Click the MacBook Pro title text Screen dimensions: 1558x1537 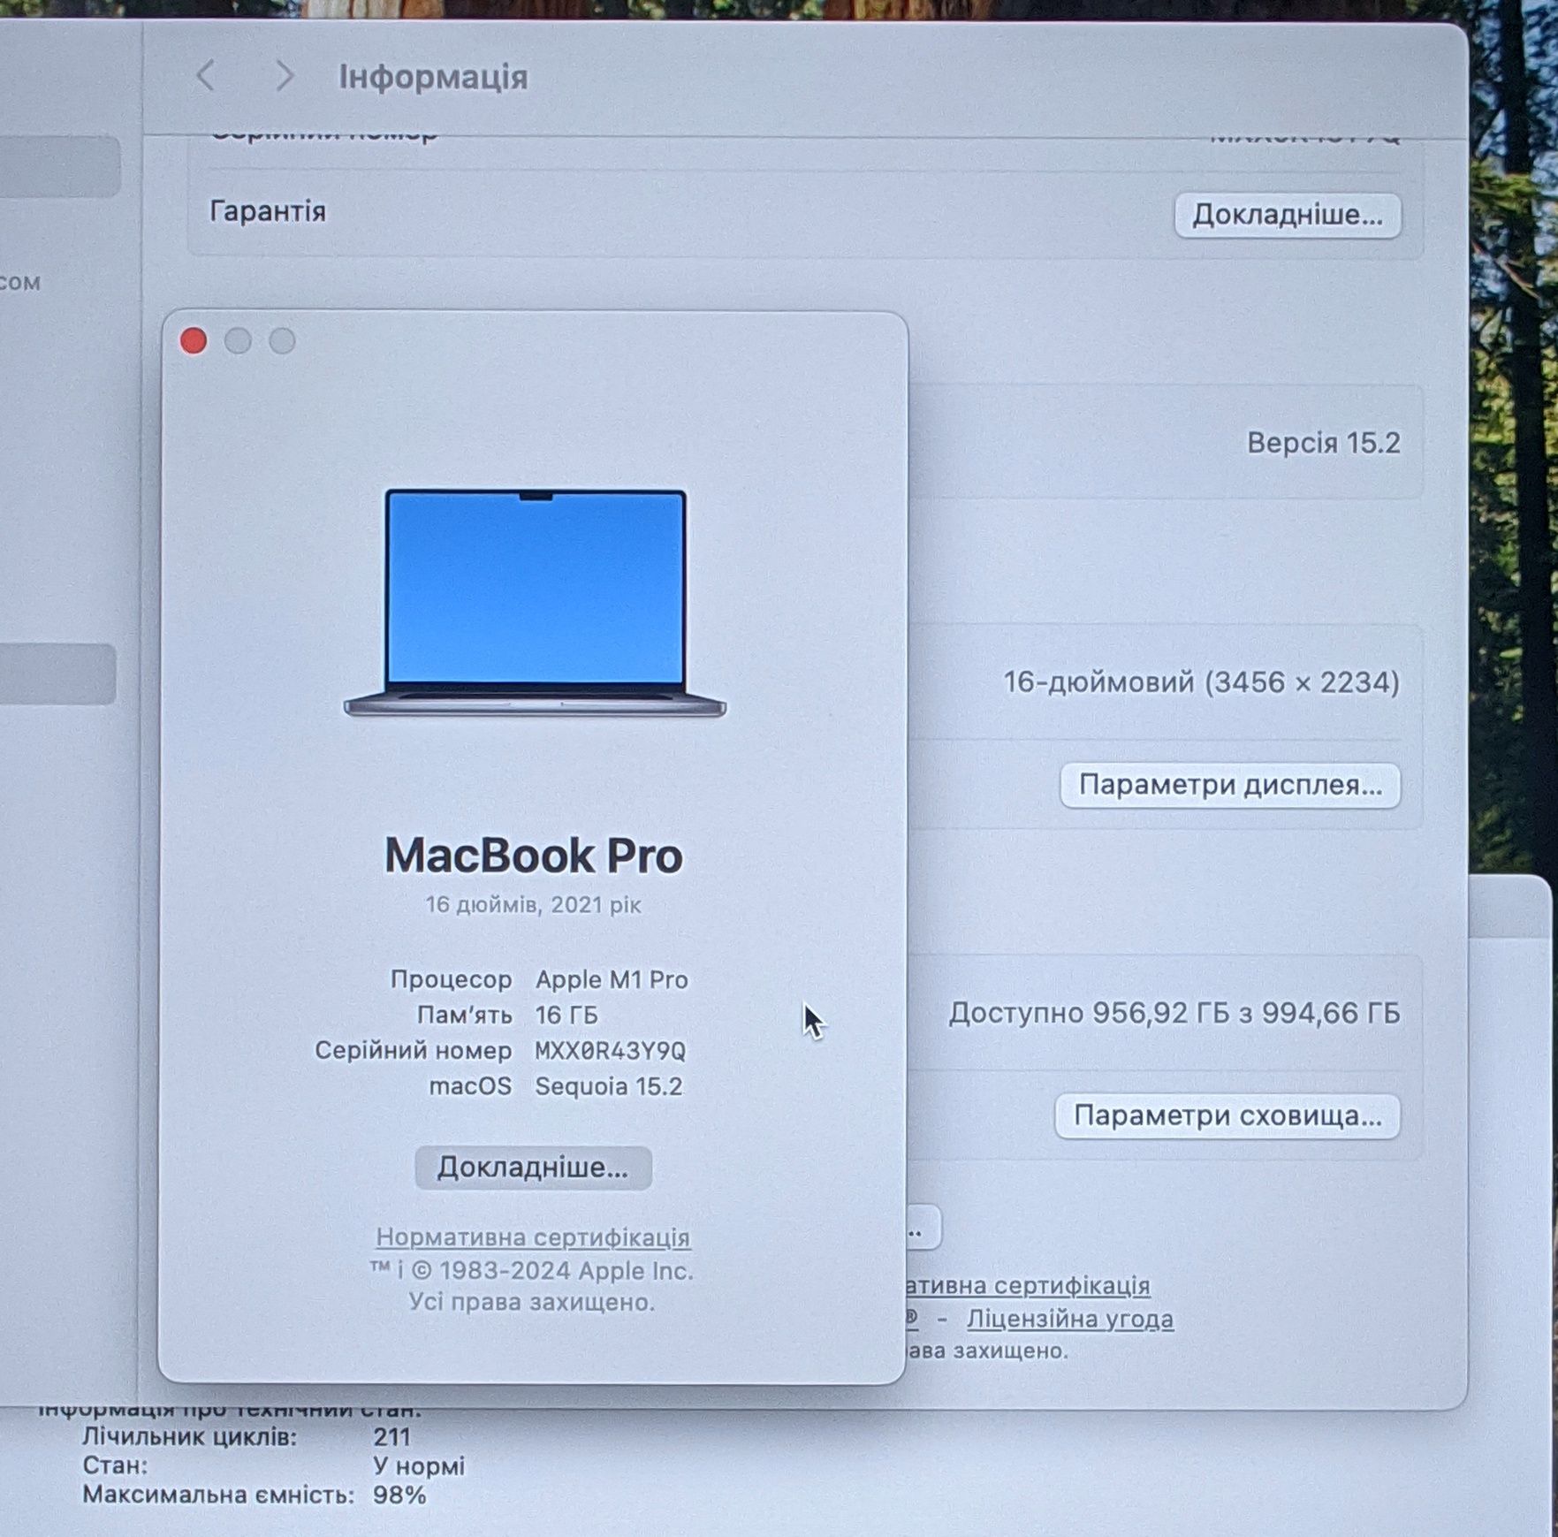534,856
